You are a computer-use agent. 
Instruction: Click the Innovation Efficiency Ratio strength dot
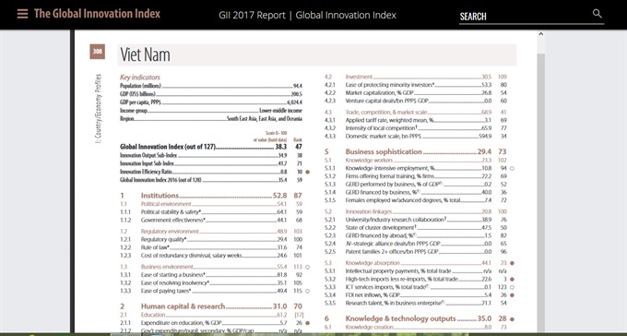307,172
